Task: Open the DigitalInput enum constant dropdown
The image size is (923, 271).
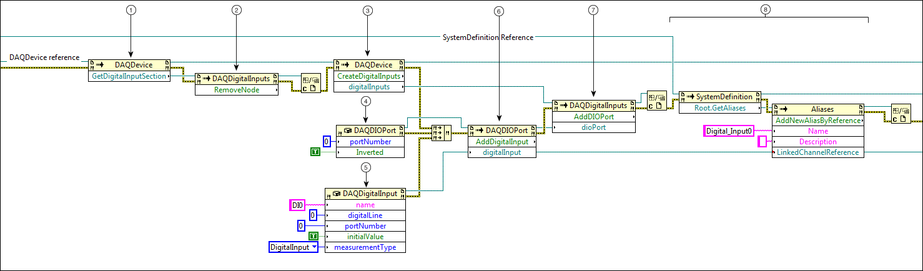Action: 294,247
